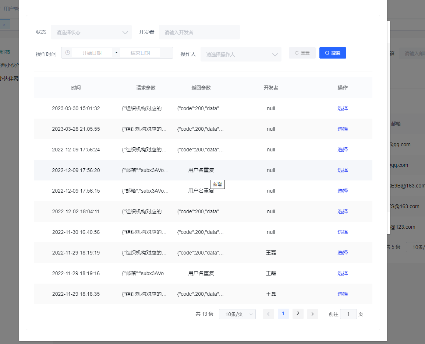Click 用户名重复 in 2022-11-29 18:19:16 row

click(201, 273)
